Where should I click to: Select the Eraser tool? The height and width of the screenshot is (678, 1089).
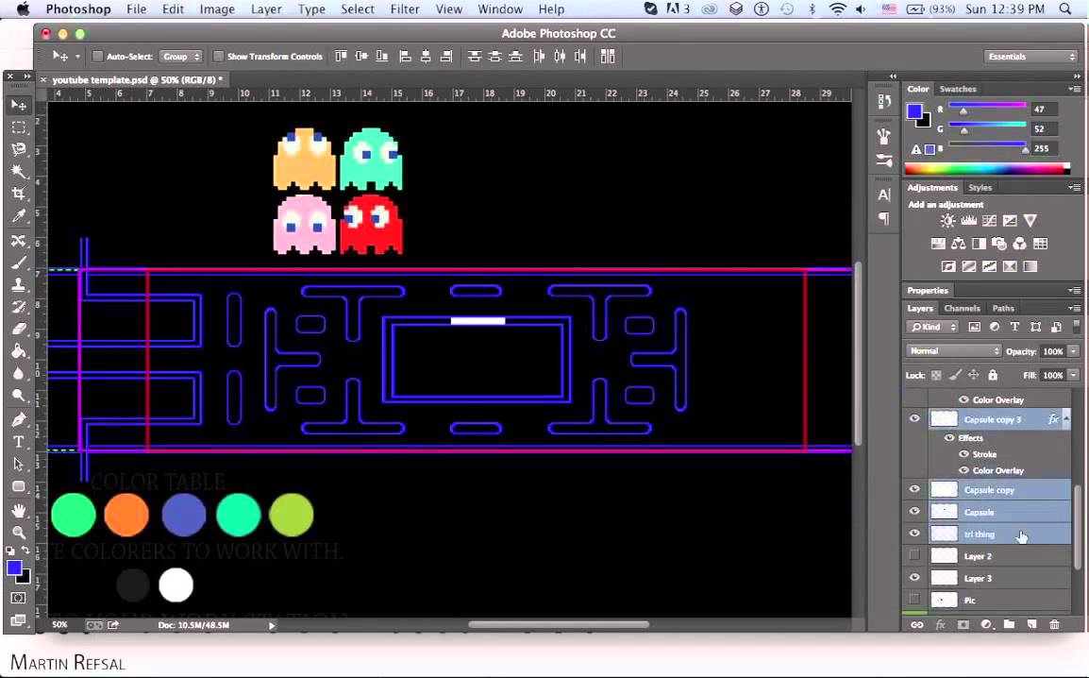coord(19,330)
